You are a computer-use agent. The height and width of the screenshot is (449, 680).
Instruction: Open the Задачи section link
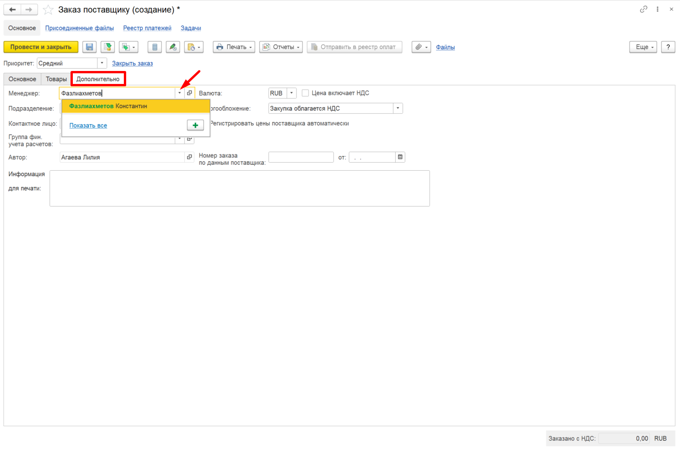[x=191, y=28]
